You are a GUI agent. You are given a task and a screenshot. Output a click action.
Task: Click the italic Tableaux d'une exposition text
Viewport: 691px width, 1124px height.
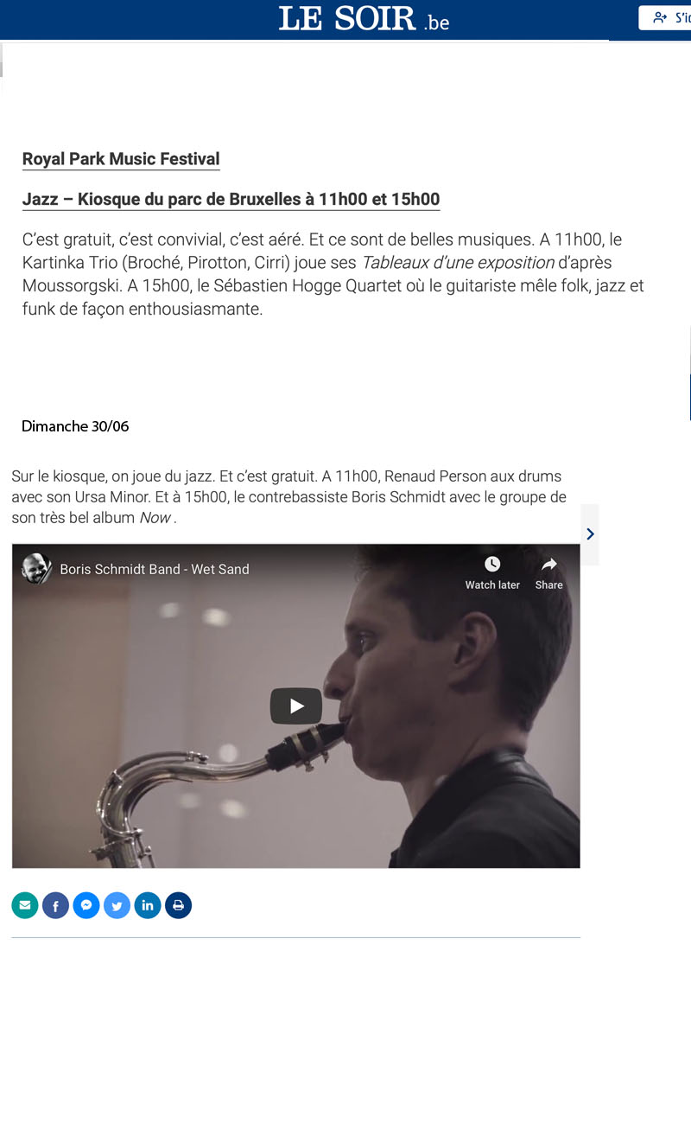click(458, 263)
